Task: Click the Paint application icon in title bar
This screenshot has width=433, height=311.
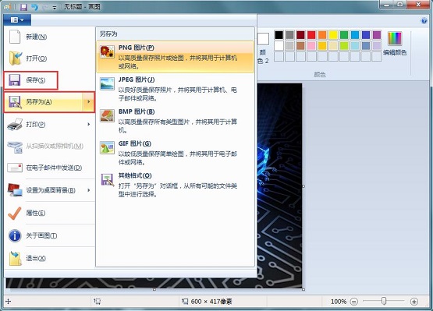Action: 8,7
